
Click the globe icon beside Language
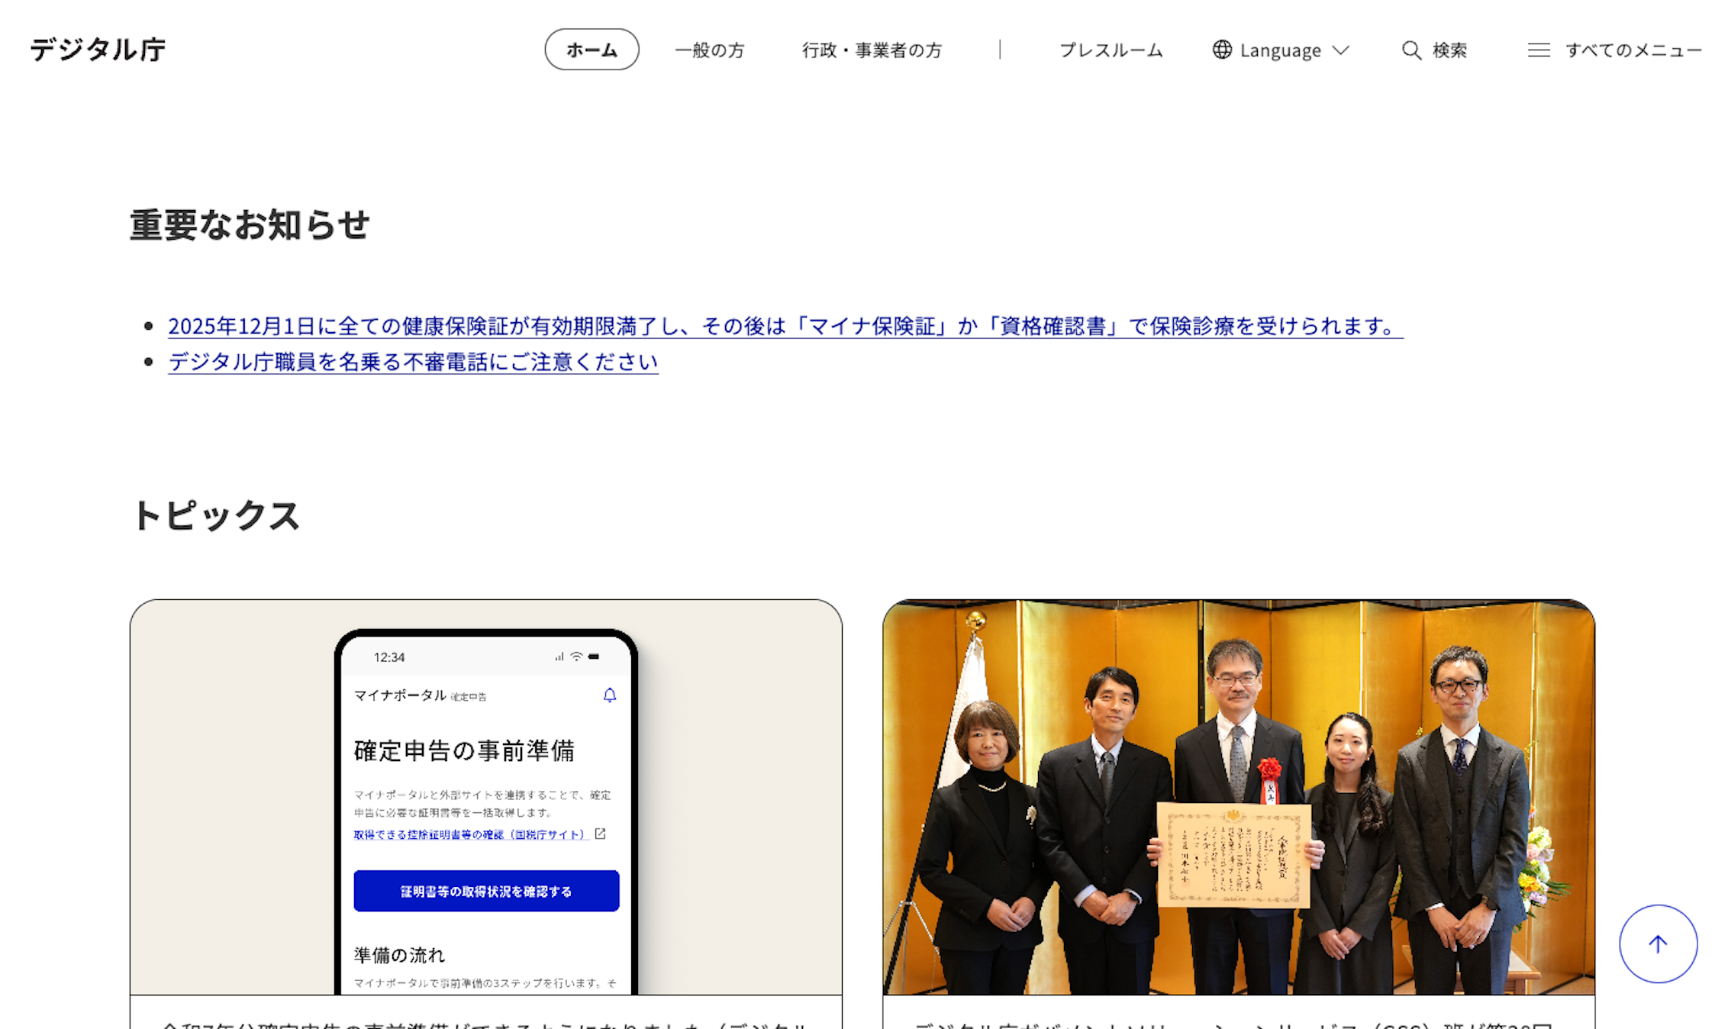[1222, 50]
